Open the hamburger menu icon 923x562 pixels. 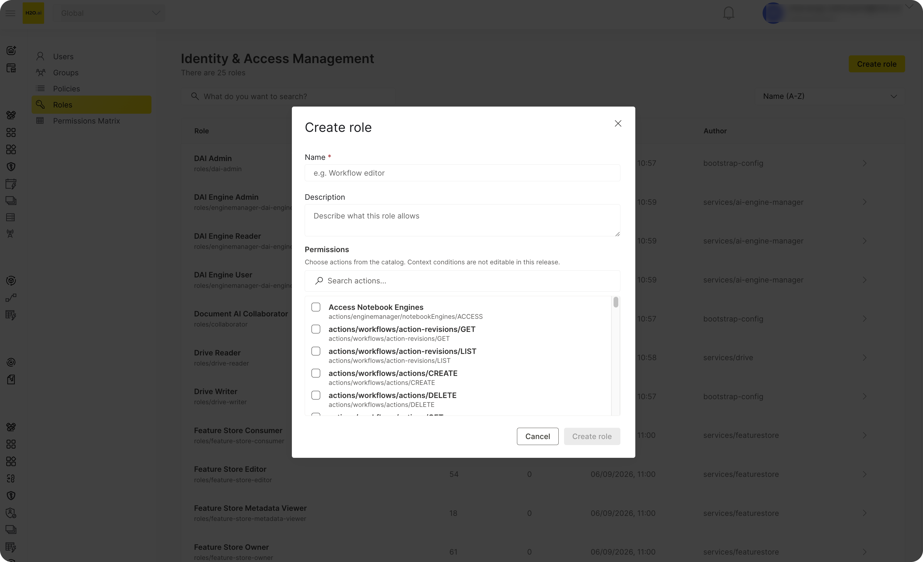click(10, 13)
